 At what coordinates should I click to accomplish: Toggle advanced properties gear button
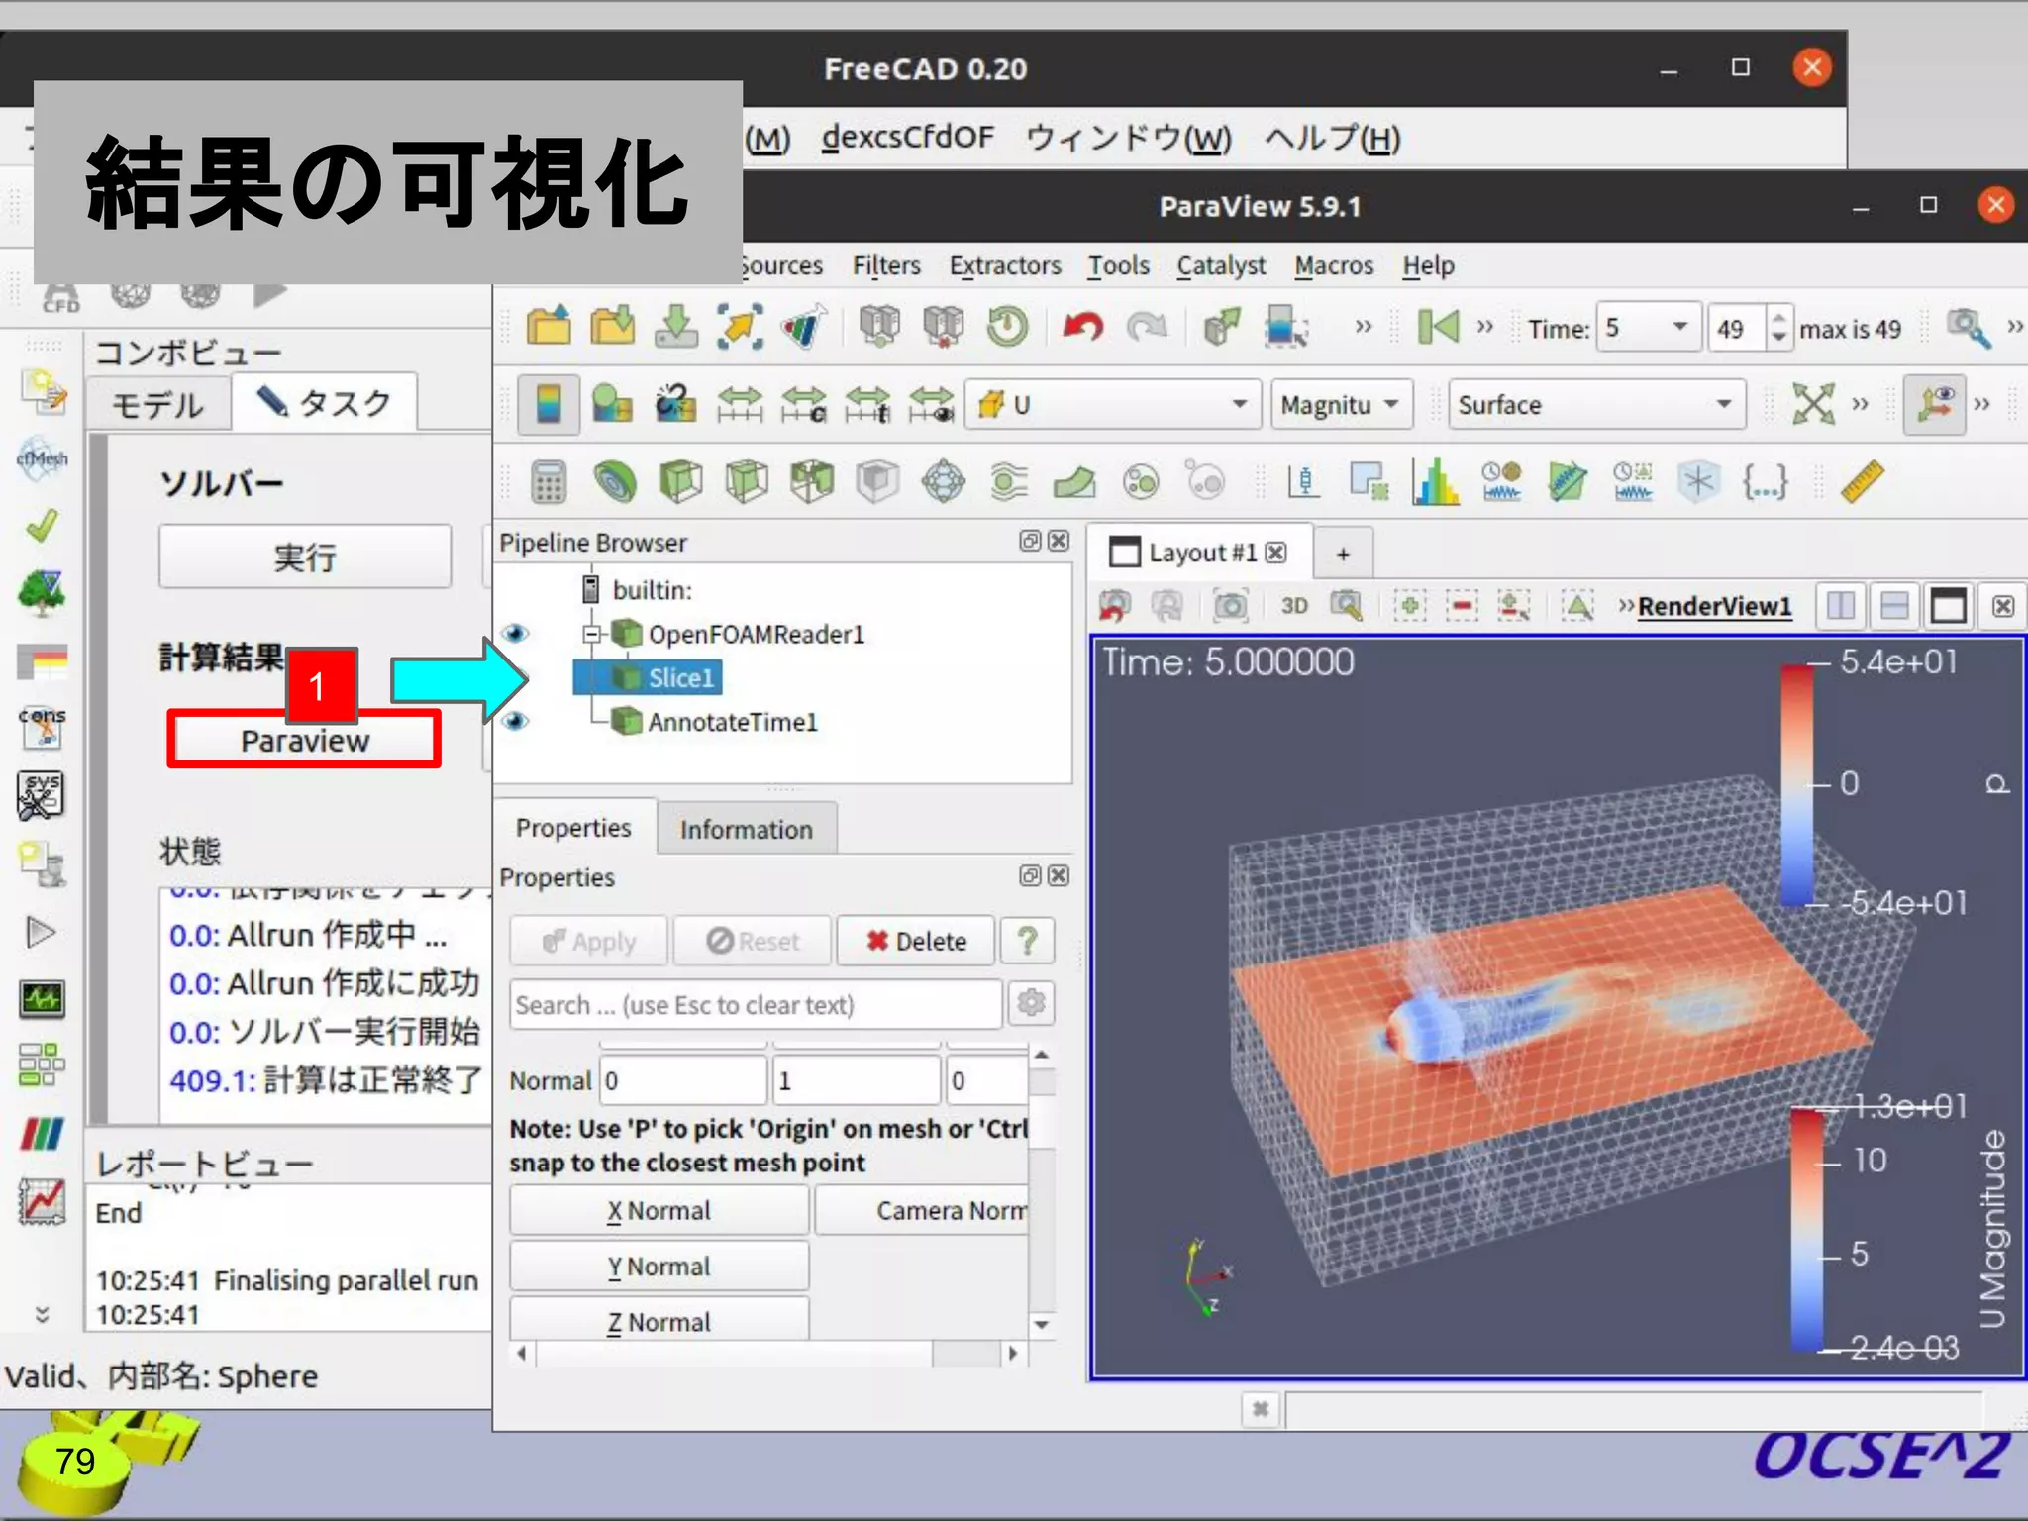[1031, 1003]
